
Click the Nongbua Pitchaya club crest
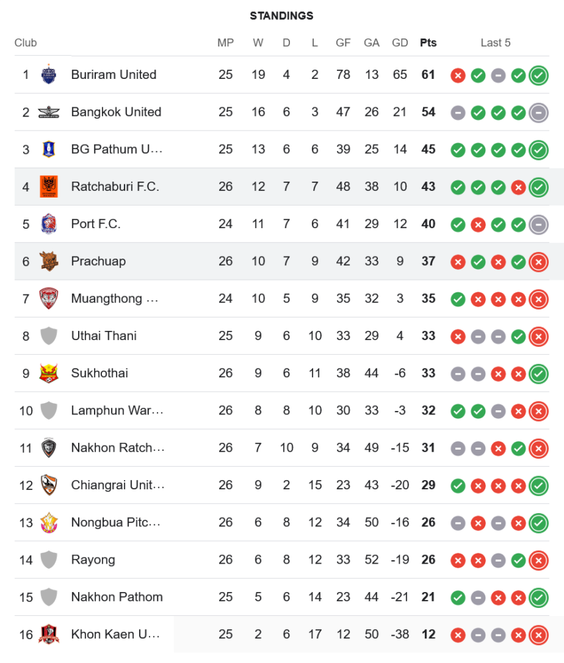[x=49, y=522]
